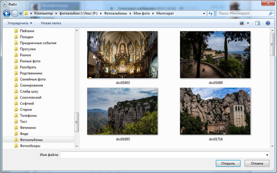
Task: Select the dsc01716 monastery thumbnail
Action: [x=215, y=111]
